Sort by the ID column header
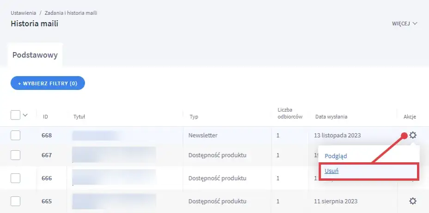The width and height of the screenshot is (429, 213). coord(45,117)
